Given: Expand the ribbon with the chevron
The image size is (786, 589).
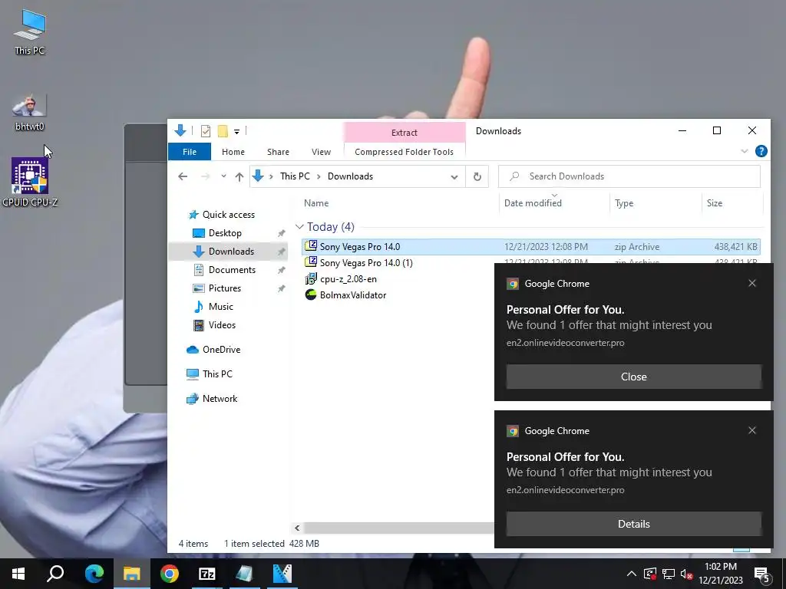Looking at the screenshot, I should pyautogui.click(x=745, y=151).
